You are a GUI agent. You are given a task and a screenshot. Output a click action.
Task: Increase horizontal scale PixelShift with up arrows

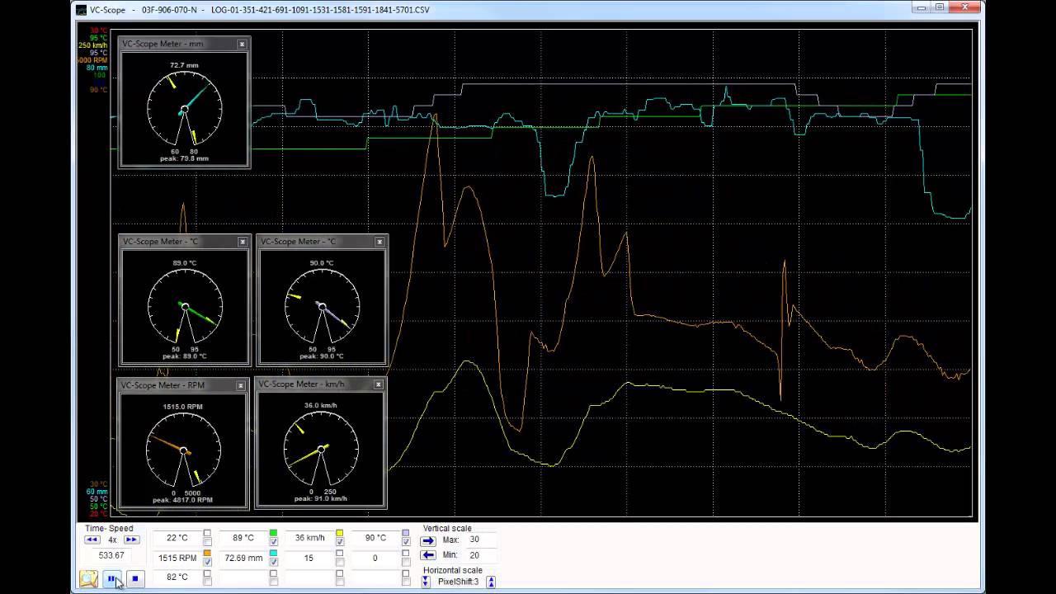click(491, 582)
